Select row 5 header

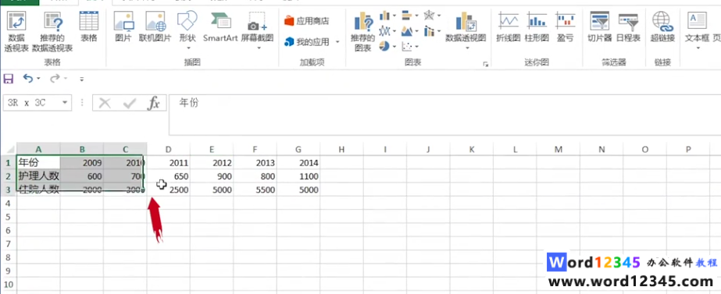pos(9,217)
